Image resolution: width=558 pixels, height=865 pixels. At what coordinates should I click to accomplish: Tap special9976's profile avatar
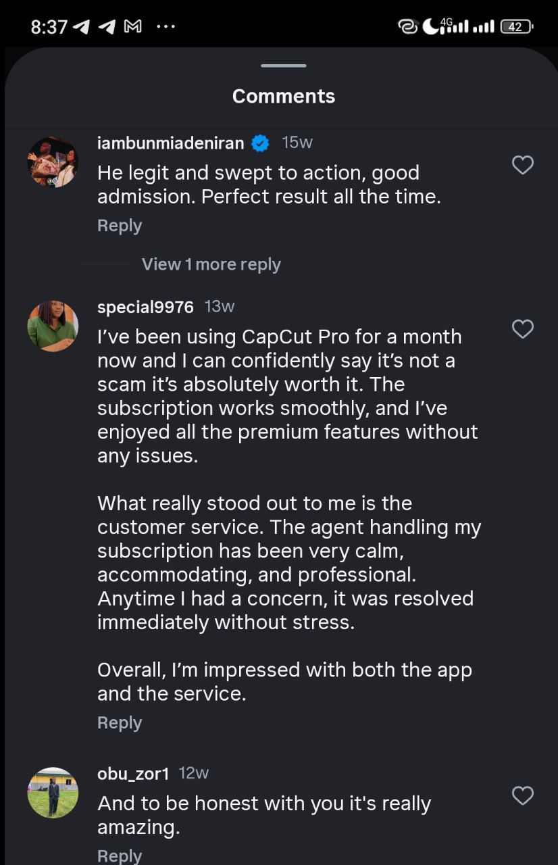click(x=53, y=326)
